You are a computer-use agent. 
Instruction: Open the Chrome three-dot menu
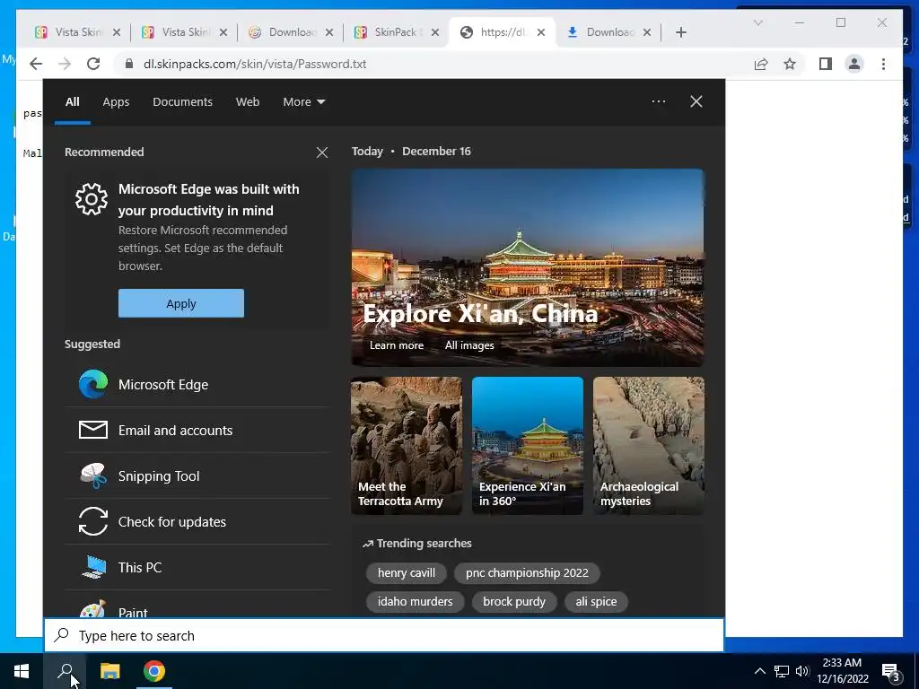click(x=883, y=64)
